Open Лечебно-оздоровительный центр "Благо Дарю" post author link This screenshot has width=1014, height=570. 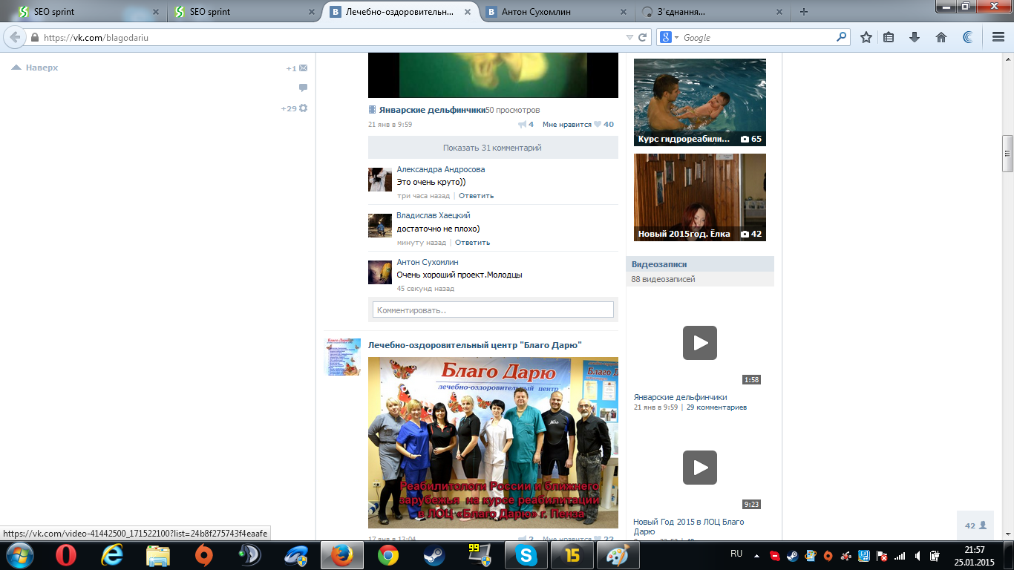(x=475, y=345)
